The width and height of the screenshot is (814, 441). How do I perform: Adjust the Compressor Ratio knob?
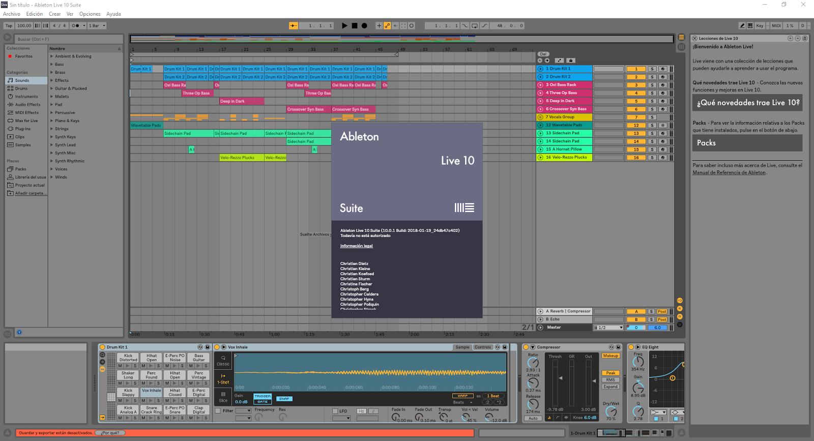(533, 362)
